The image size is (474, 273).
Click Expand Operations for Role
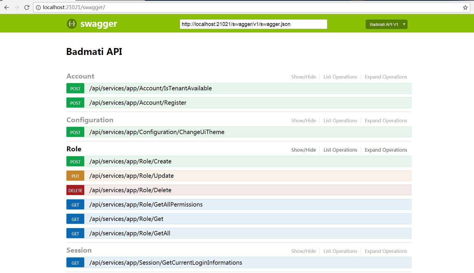[386, 150]
